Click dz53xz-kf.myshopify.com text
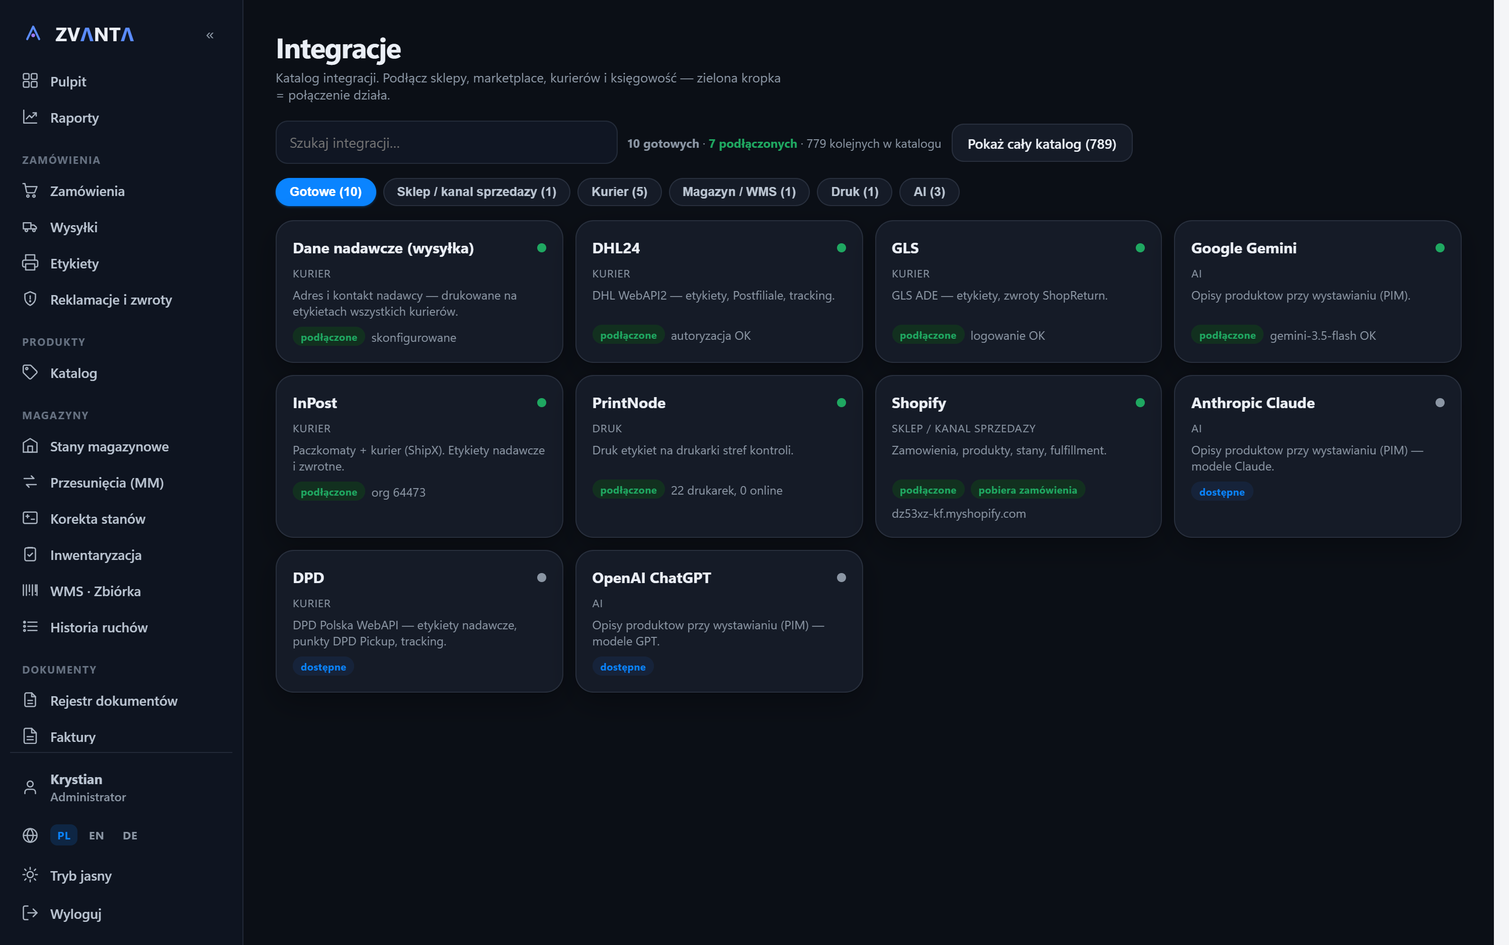 [958, 513]
